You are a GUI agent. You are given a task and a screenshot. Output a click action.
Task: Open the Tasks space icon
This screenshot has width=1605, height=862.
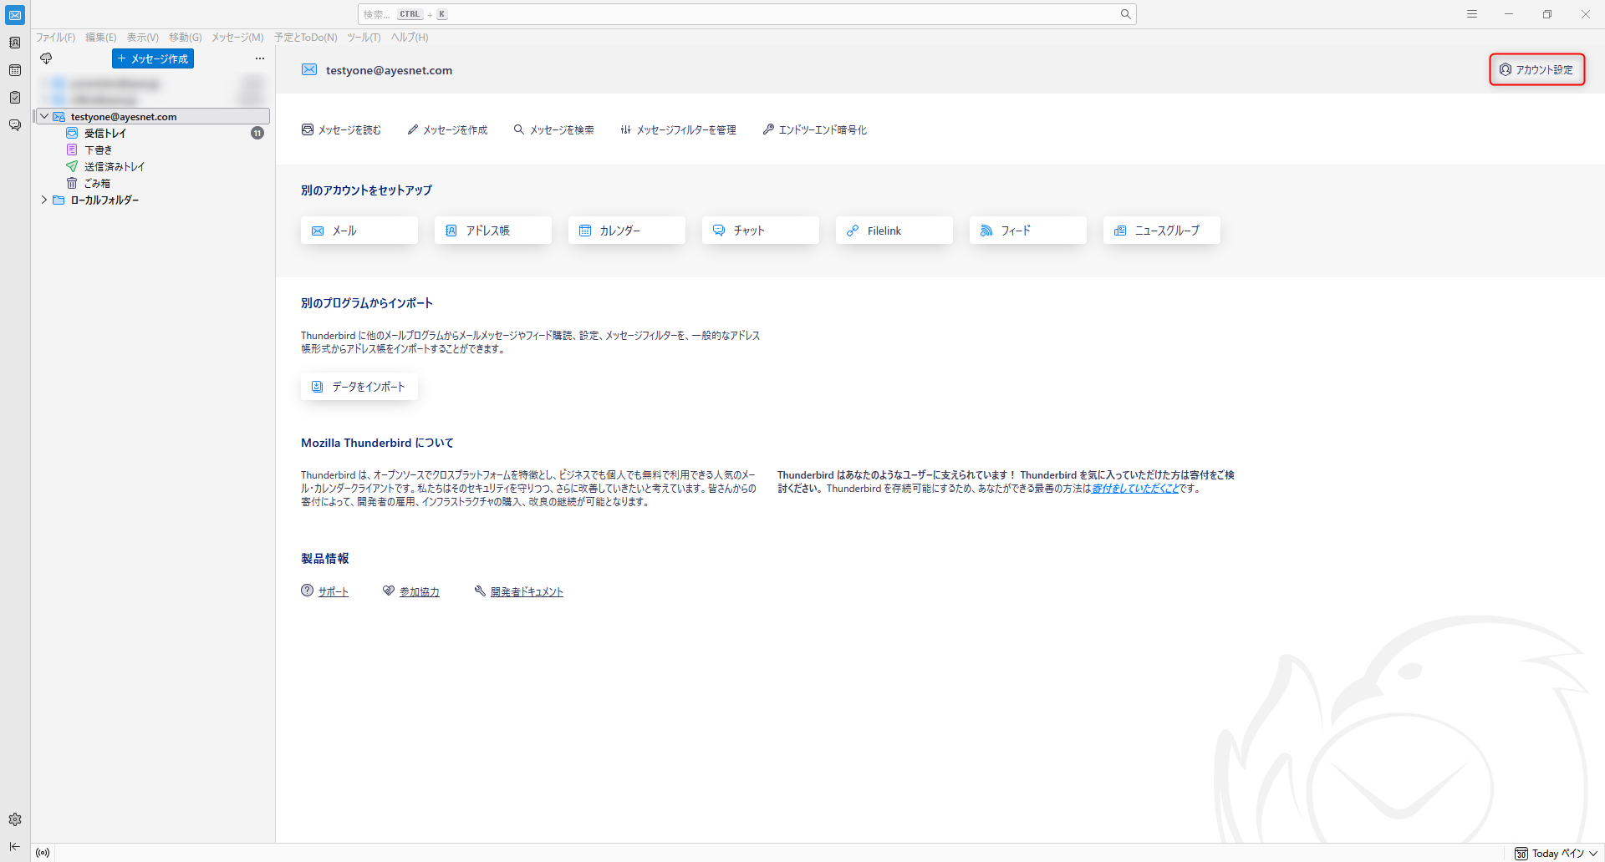15,98
